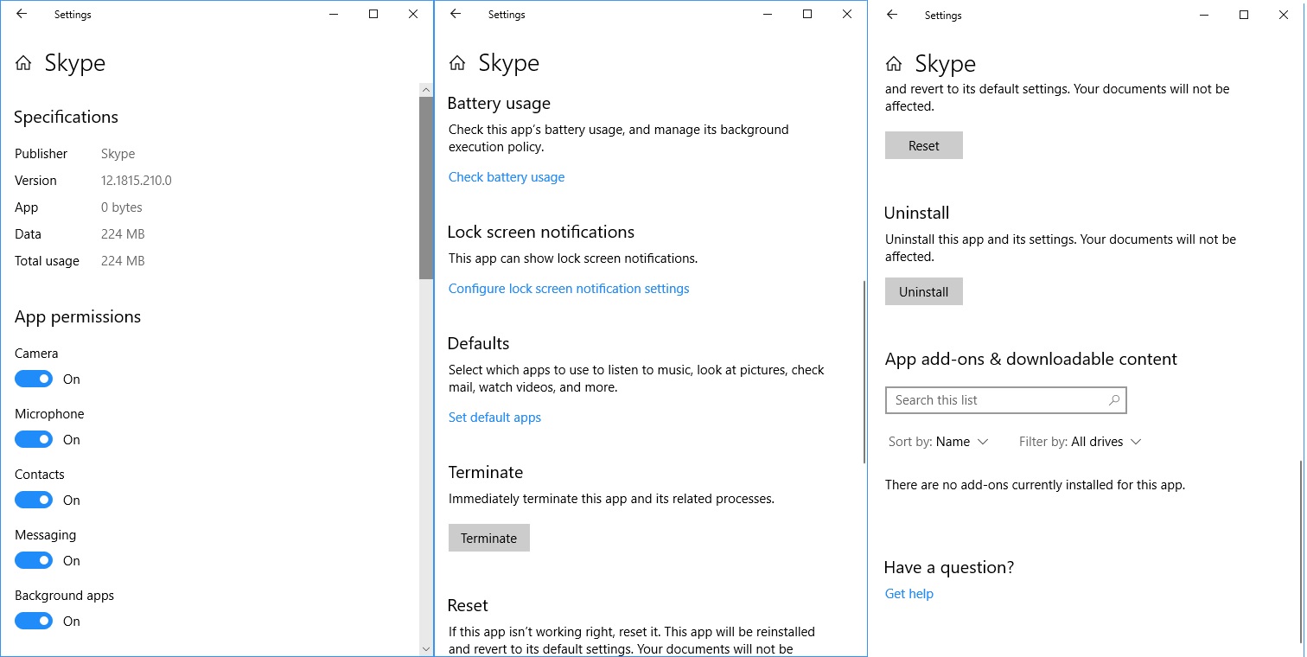Viewport: 1307px width, 657px height.
Task: Click the home icon beside Skype in right window
Action: click(x=894, y=64)
